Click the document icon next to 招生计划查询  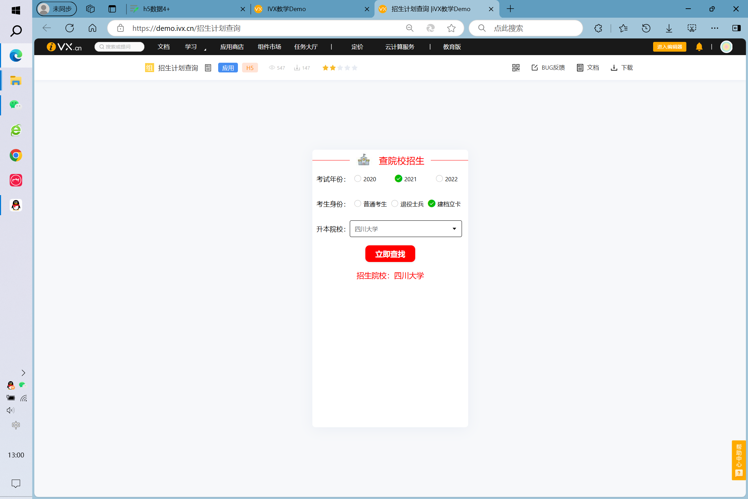208,68
